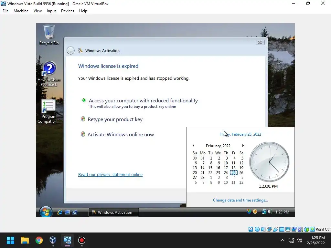The image size is (331, 248).
Task: Open the File menu
Action: coord(5,11)
